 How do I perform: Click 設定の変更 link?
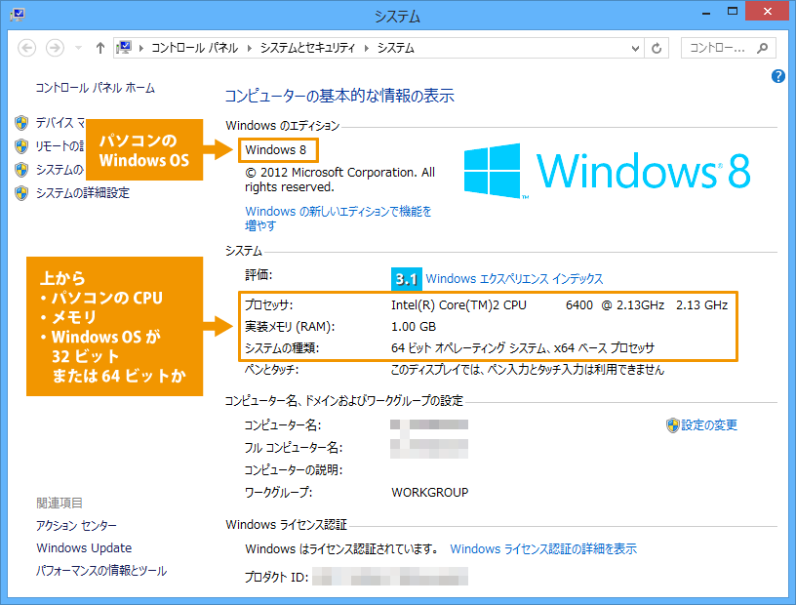click(x=709, y=425)
